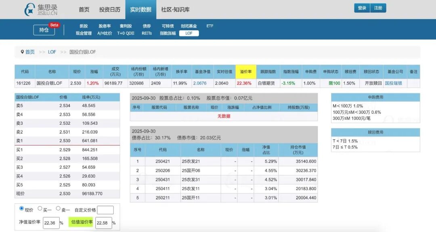The width and height of the screenshot is (436, 232).
Task: Select the 买一 radio button
Action: pos(40,208)
